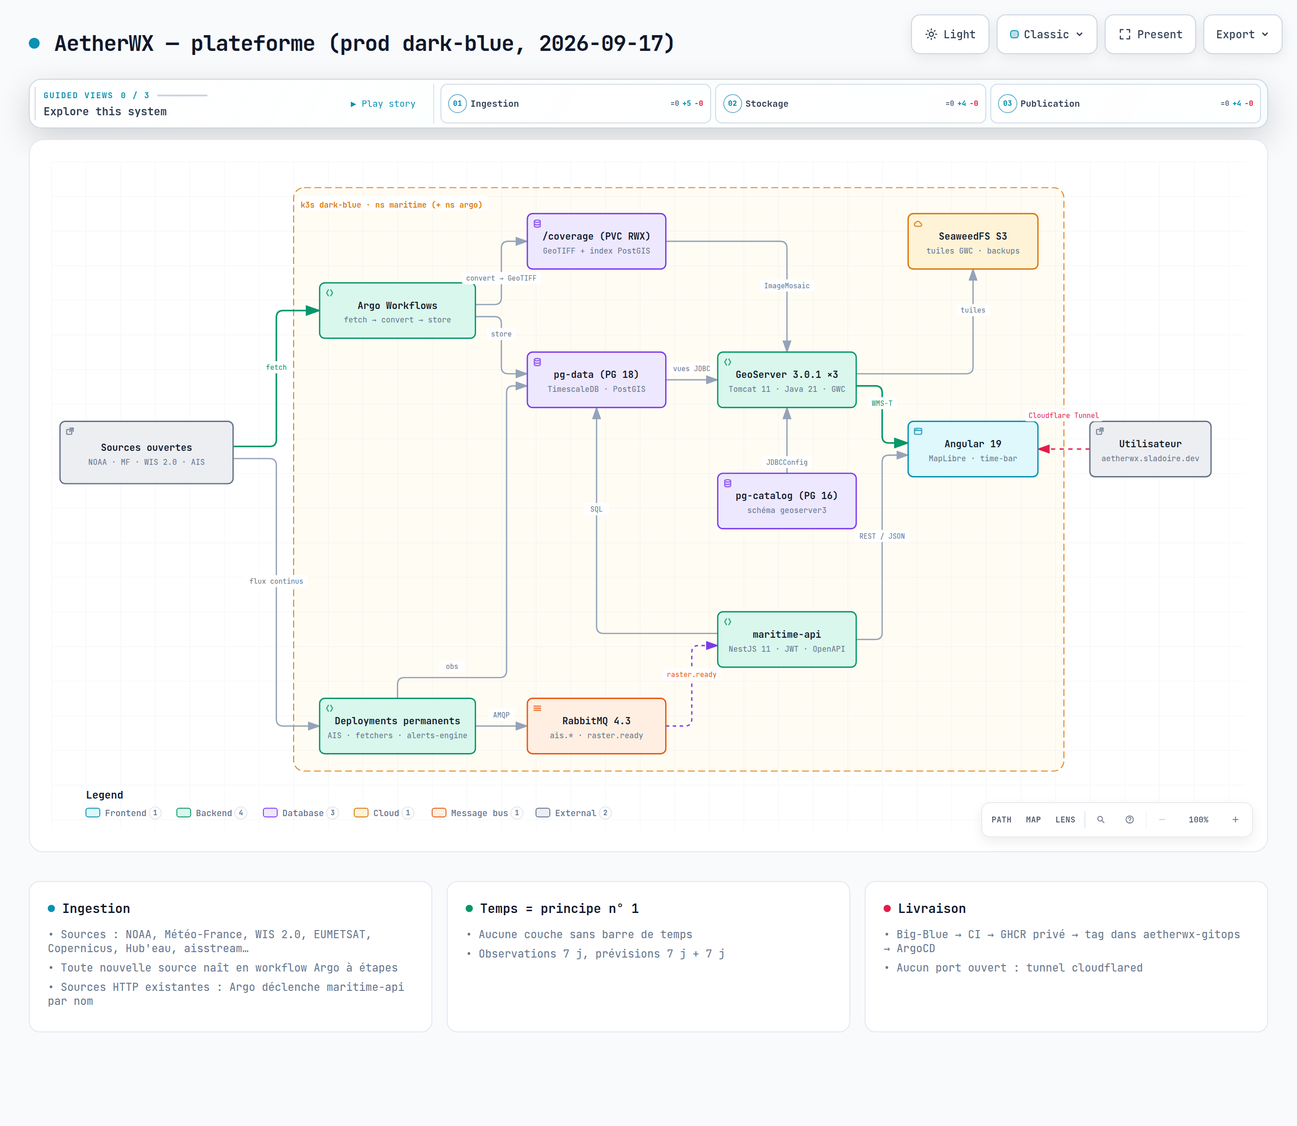Screen dimensions: 1297x1126
Task: Click the zoom in plus button
Action: 1235,819
